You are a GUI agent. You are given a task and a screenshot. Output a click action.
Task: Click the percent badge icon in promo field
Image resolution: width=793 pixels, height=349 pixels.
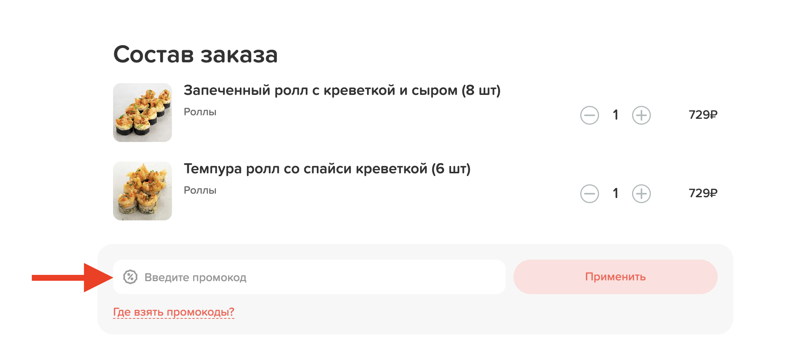(130, 277)
